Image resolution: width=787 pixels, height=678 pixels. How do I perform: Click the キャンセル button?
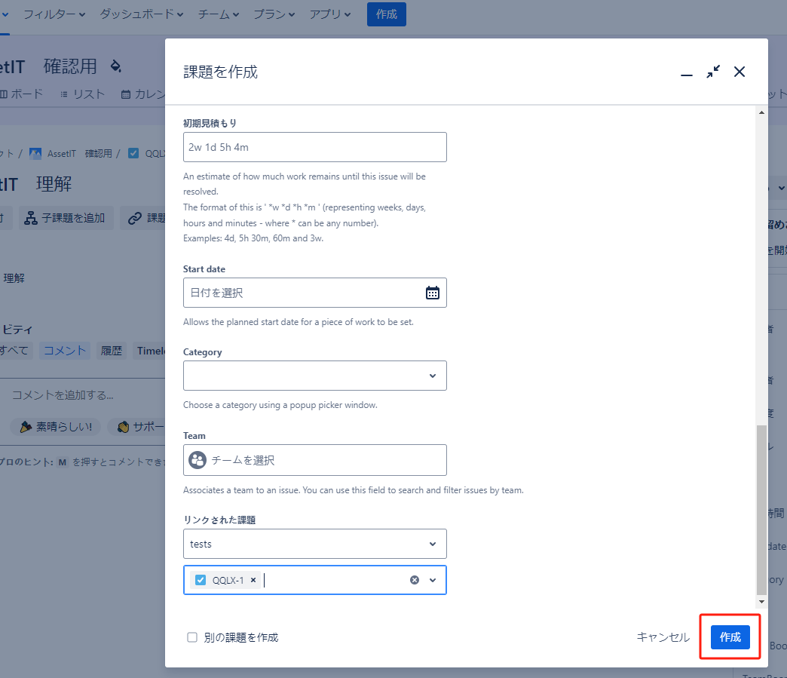coord(663,637)
